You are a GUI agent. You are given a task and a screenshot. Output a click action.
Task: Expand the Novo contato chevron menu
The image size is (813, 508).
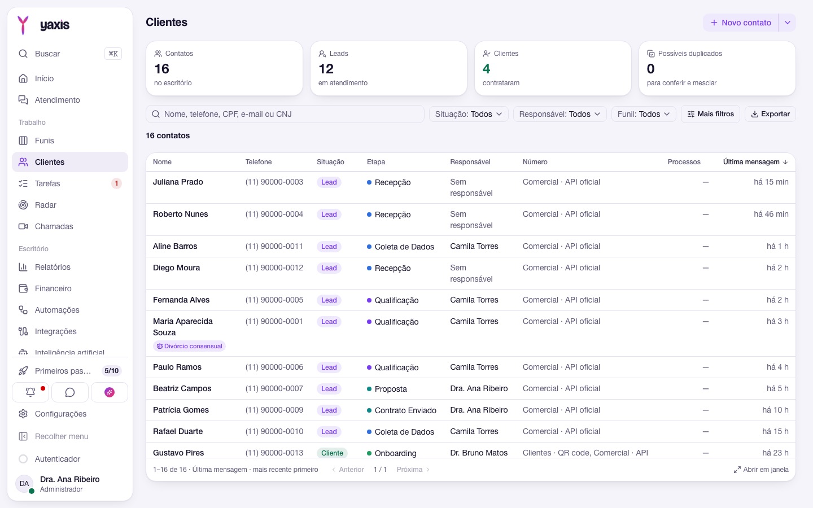(x=788, y=23)
